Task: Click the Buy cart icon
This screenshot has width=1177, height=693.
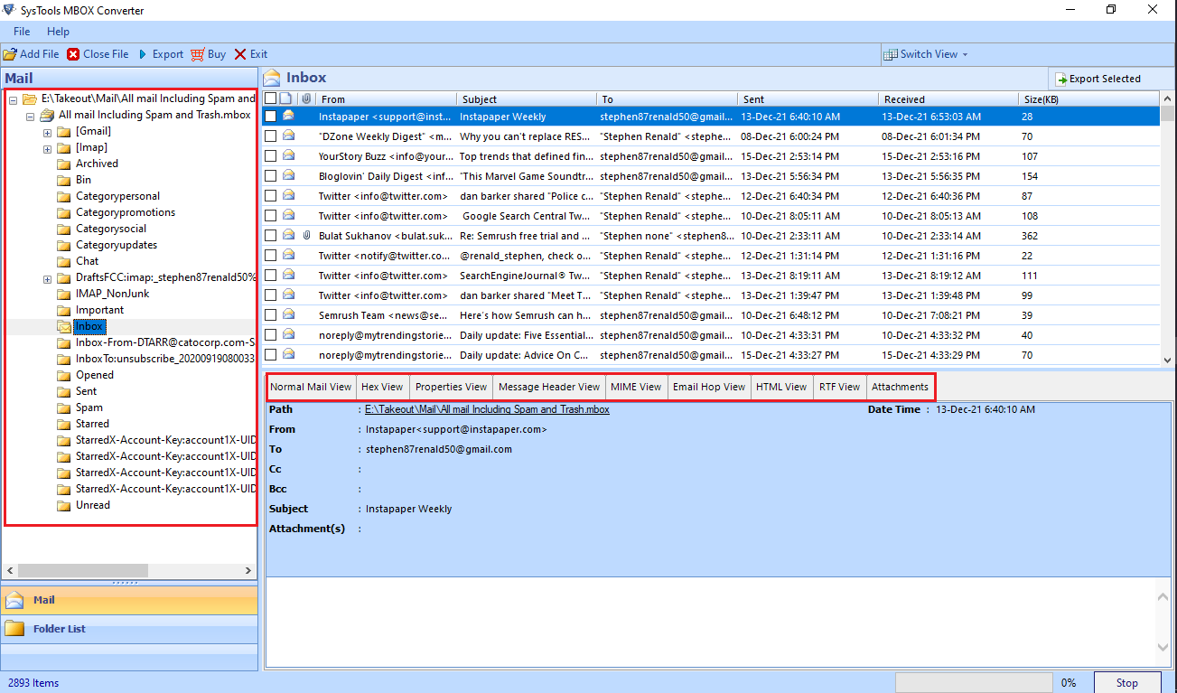Action: point(199,54)
